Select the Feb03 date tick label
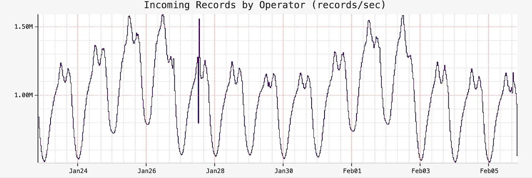 [420, 171]
